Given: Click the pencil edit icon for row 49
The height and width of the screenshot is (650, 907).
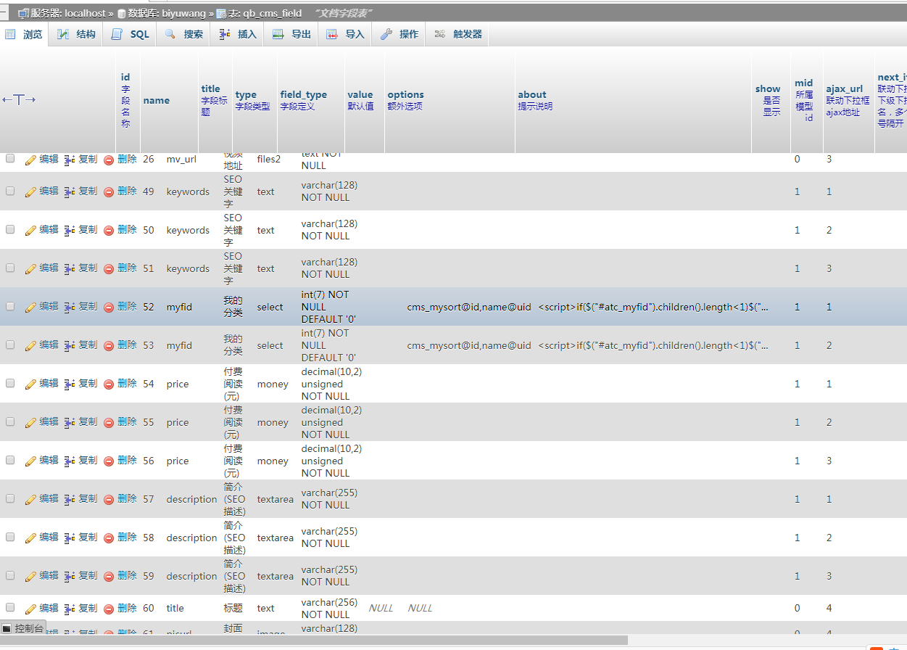Looking at the screenshot, I should [x=30, y=192].
